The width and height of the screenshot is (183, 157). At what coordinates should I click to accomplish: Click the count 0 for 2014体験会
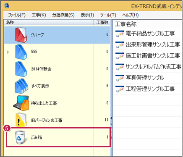[x=107, y=68]
